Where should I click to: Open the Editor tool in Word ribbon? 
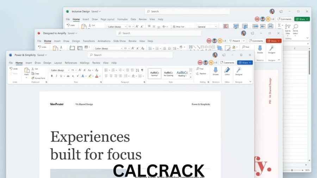(227, 70)
